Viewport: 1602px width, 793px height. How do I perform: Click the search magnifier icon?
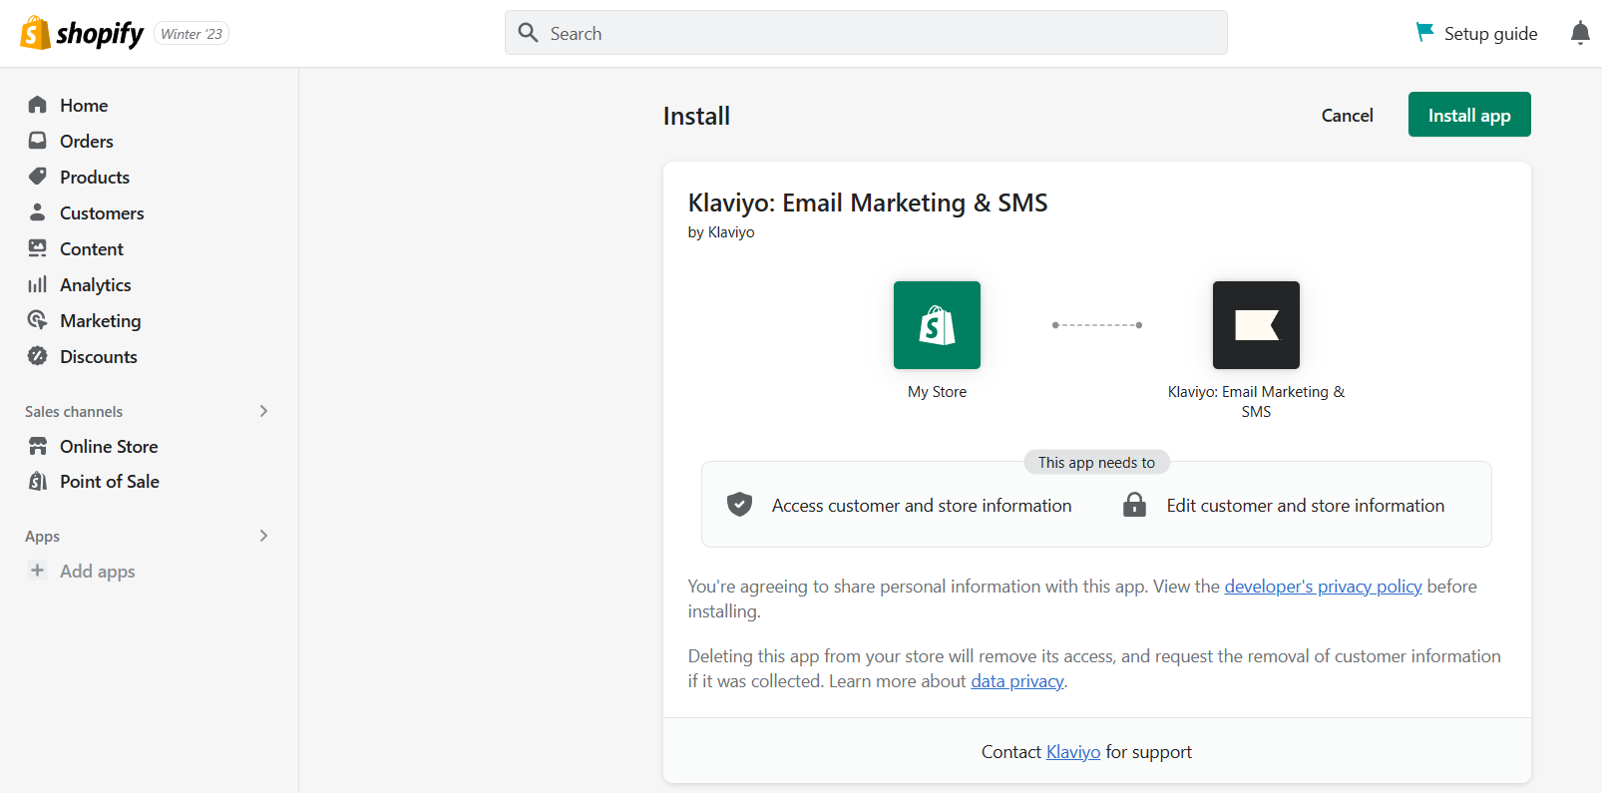528,33
